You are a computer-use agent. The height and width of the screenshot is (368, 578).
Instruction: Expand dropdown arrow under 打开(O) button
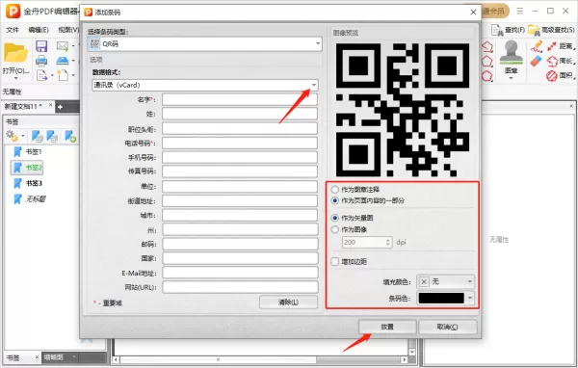point(15,78)
